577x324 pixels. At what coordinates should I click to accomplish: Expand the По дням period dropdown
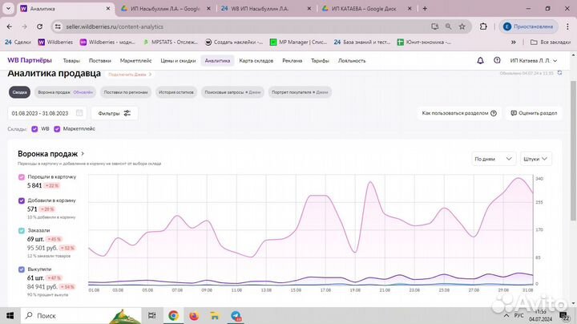pos(493,159)
